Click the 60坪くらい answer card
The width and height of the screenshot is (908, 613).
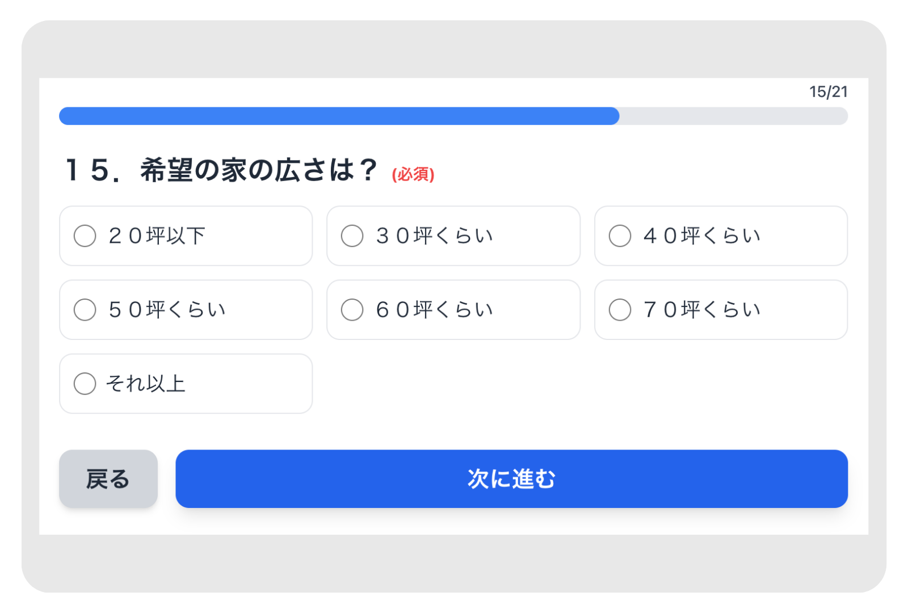pyautogui.click(x=453, y=309)
